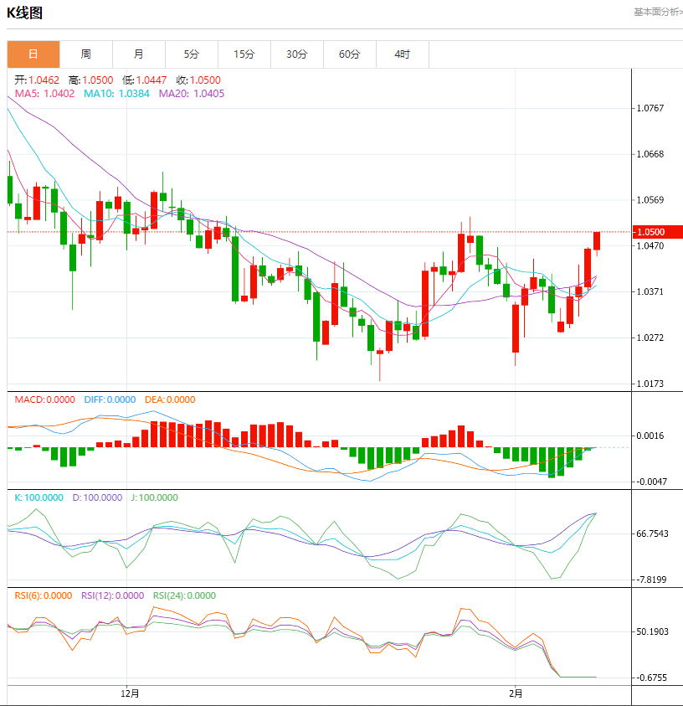Switch to the 月 monthly tab
Viewport: 683px width, 706px height.
click(x=139, y=54)
